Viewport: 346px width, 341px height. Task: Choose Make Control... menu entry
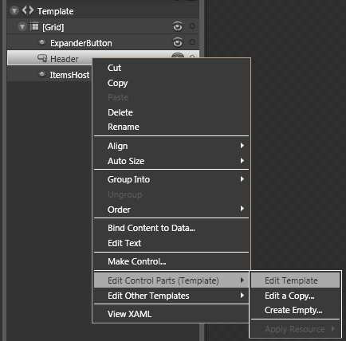(x=171, y=261)
